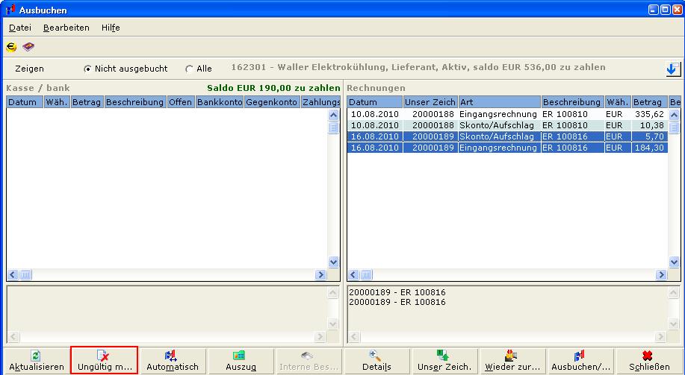Viewport: 685px width, 375px height.
Task: Click the Zahlungs column header
Action: [x=320, y=102]
